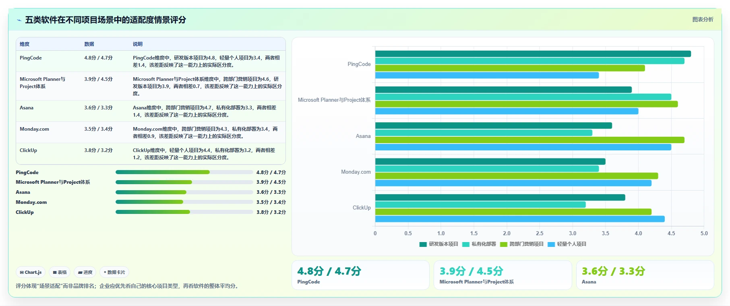Toggle the 跨部门营销项目 legend item
Image resolution: width=730 pixels, height=306 pixels.
click(522, 244)
